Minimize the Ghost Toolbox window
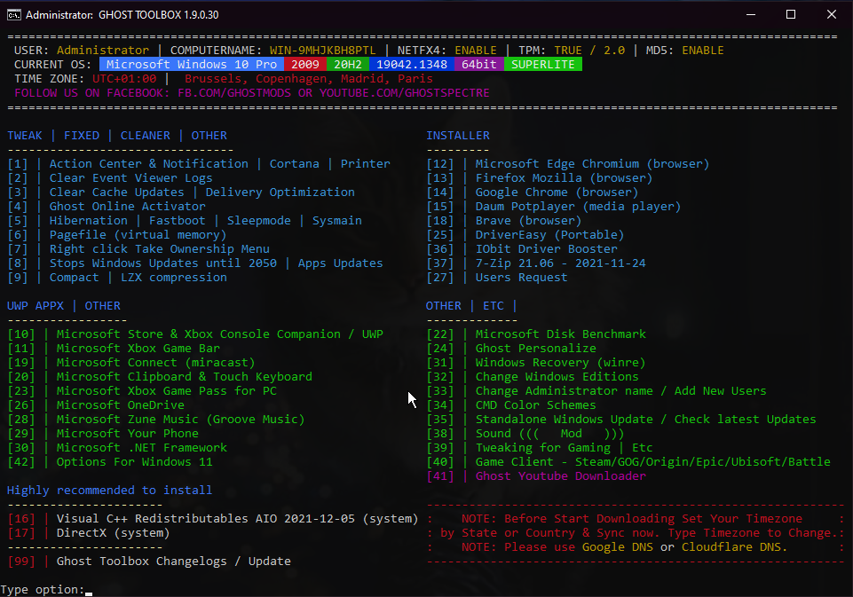The height and width of the screenshot is (597, 853). (751, 15)
